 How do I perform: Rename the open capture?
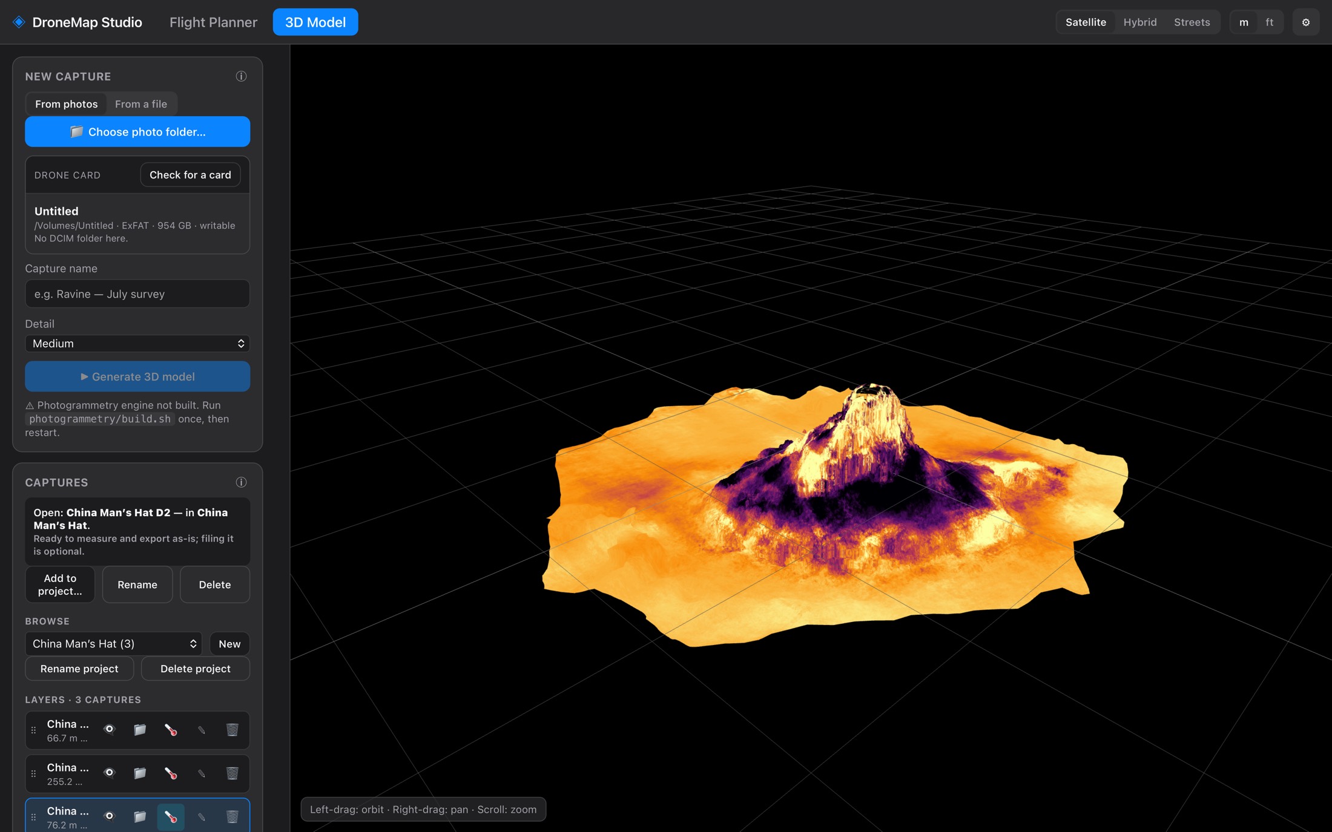[137, 585]
